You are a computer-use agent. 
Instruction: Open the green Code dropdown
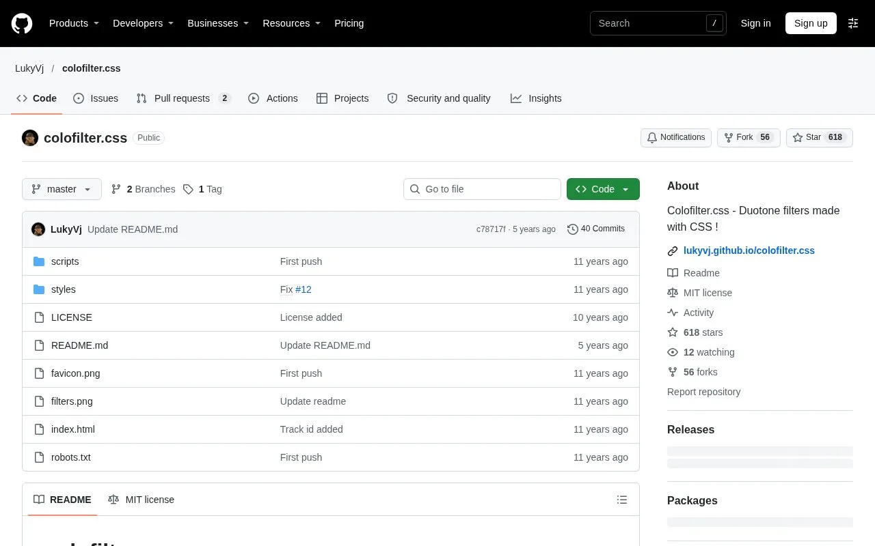pos(603,189)
